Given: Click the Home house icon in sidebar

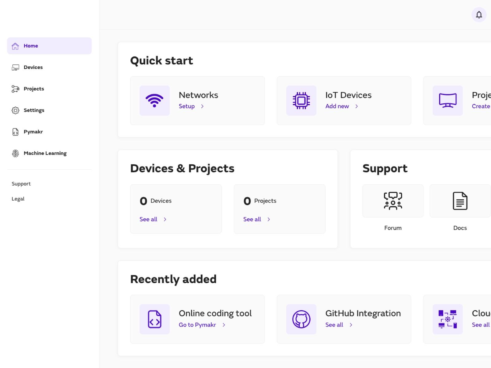Looking at the screenshot, I should coord(15,46).
